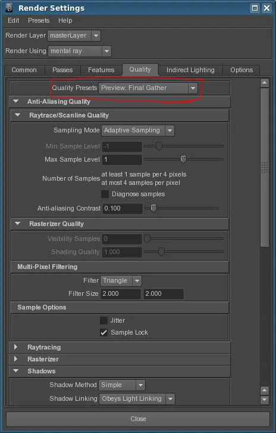Click the Shading Quality field
The width and height of the screenshot is (276, 433).
[122, 252]
